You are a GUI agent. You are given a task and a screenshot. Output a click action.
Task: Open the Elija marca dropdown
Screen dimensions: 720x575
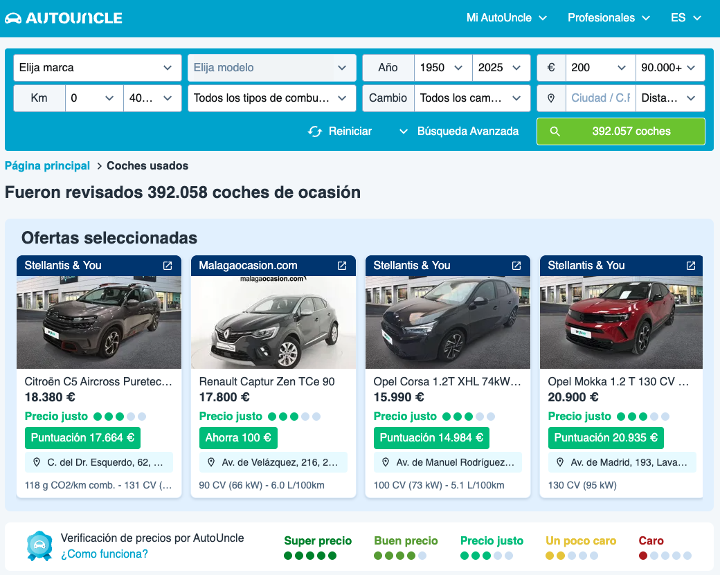98,67
